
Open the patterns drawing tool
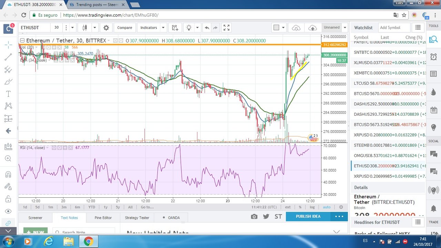pyautogui.click(x=8, y=106)
